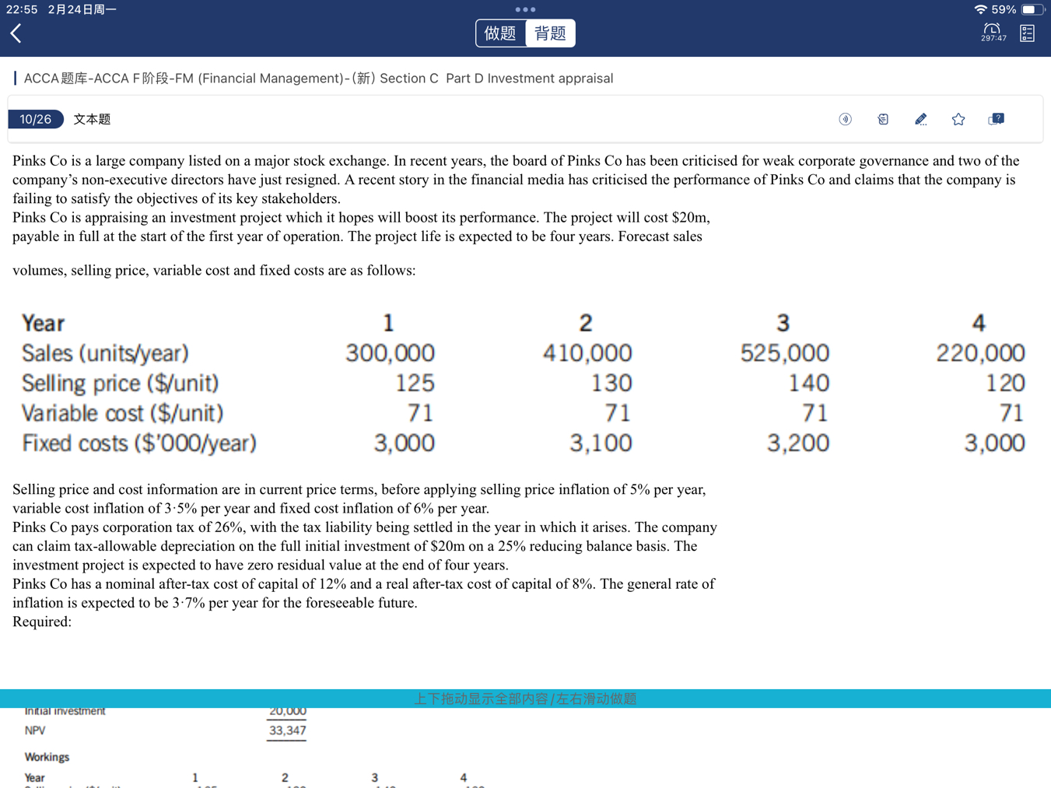
Task: Tap the 2月24日周一 date
Action: [82, 9]
